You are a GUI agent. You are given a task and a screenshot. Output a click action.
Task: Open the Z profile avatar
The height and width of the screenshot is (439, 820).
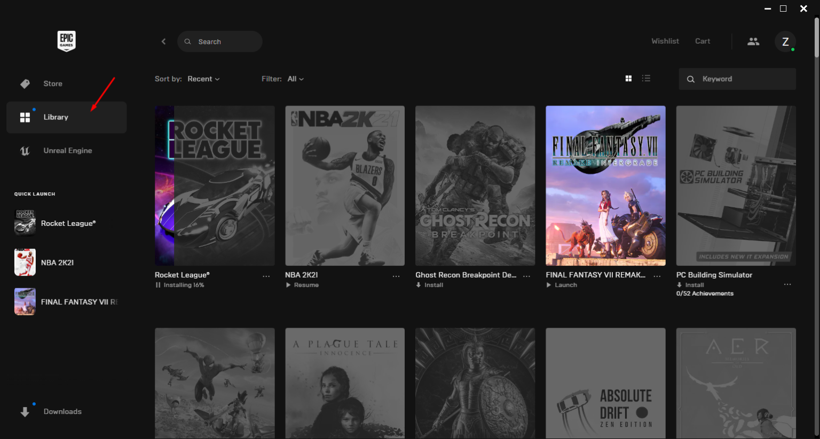tap(785, 42)
